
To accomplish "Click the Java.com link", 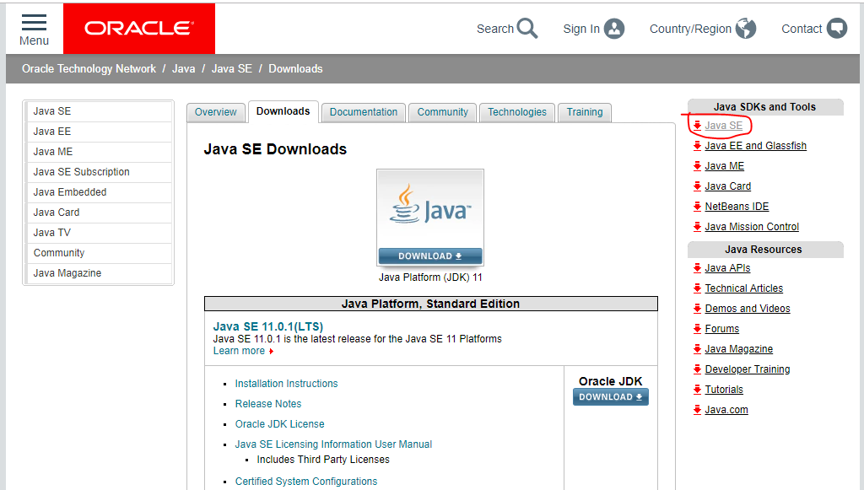I will pyautogui.click(x=726, y=410).
